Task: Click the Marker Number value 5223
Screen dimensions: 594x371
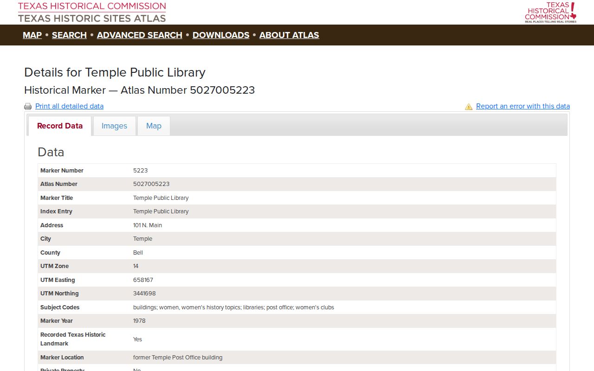Action: click(140, 171)
